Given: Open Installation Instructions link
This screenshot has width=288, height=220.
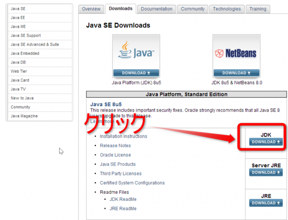Looking at the screenshot, I should 124,136.
